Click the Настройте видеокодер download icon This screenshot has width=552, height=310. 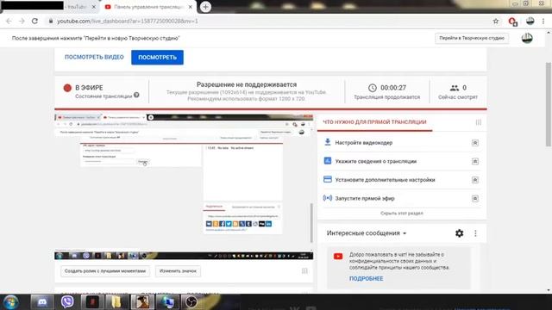pos(328,142)
